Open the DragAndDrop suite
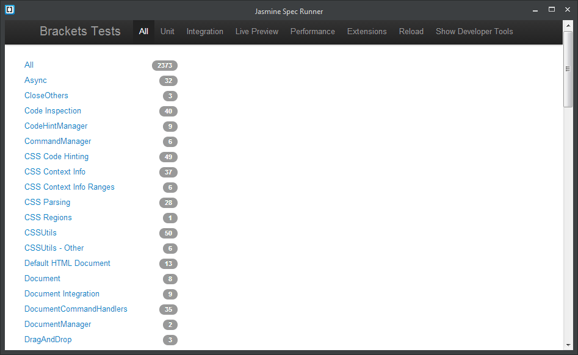 coord(48,340)
